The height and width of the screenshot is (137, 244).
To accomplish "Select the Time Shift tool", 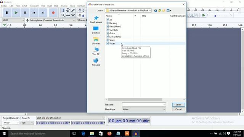I will [x=68, y=15].
